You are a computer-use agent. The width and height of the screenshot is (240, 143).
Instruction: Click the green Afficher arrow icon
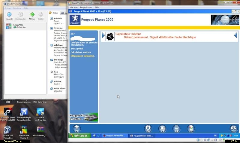click(32, 16)
